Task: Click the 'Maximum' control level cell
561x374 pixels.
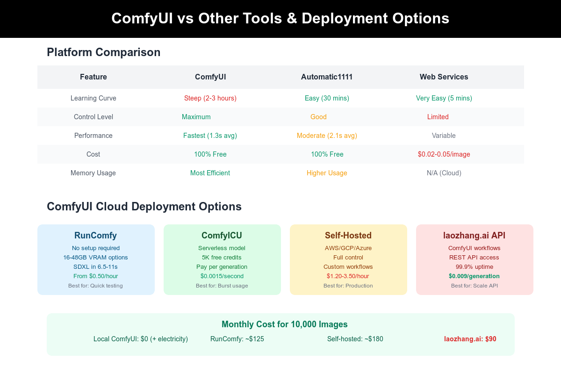Action: coord(196,117)
